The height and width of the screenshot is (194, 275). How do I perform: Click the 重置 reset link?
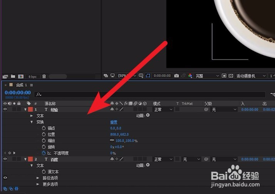coord(114,122)
